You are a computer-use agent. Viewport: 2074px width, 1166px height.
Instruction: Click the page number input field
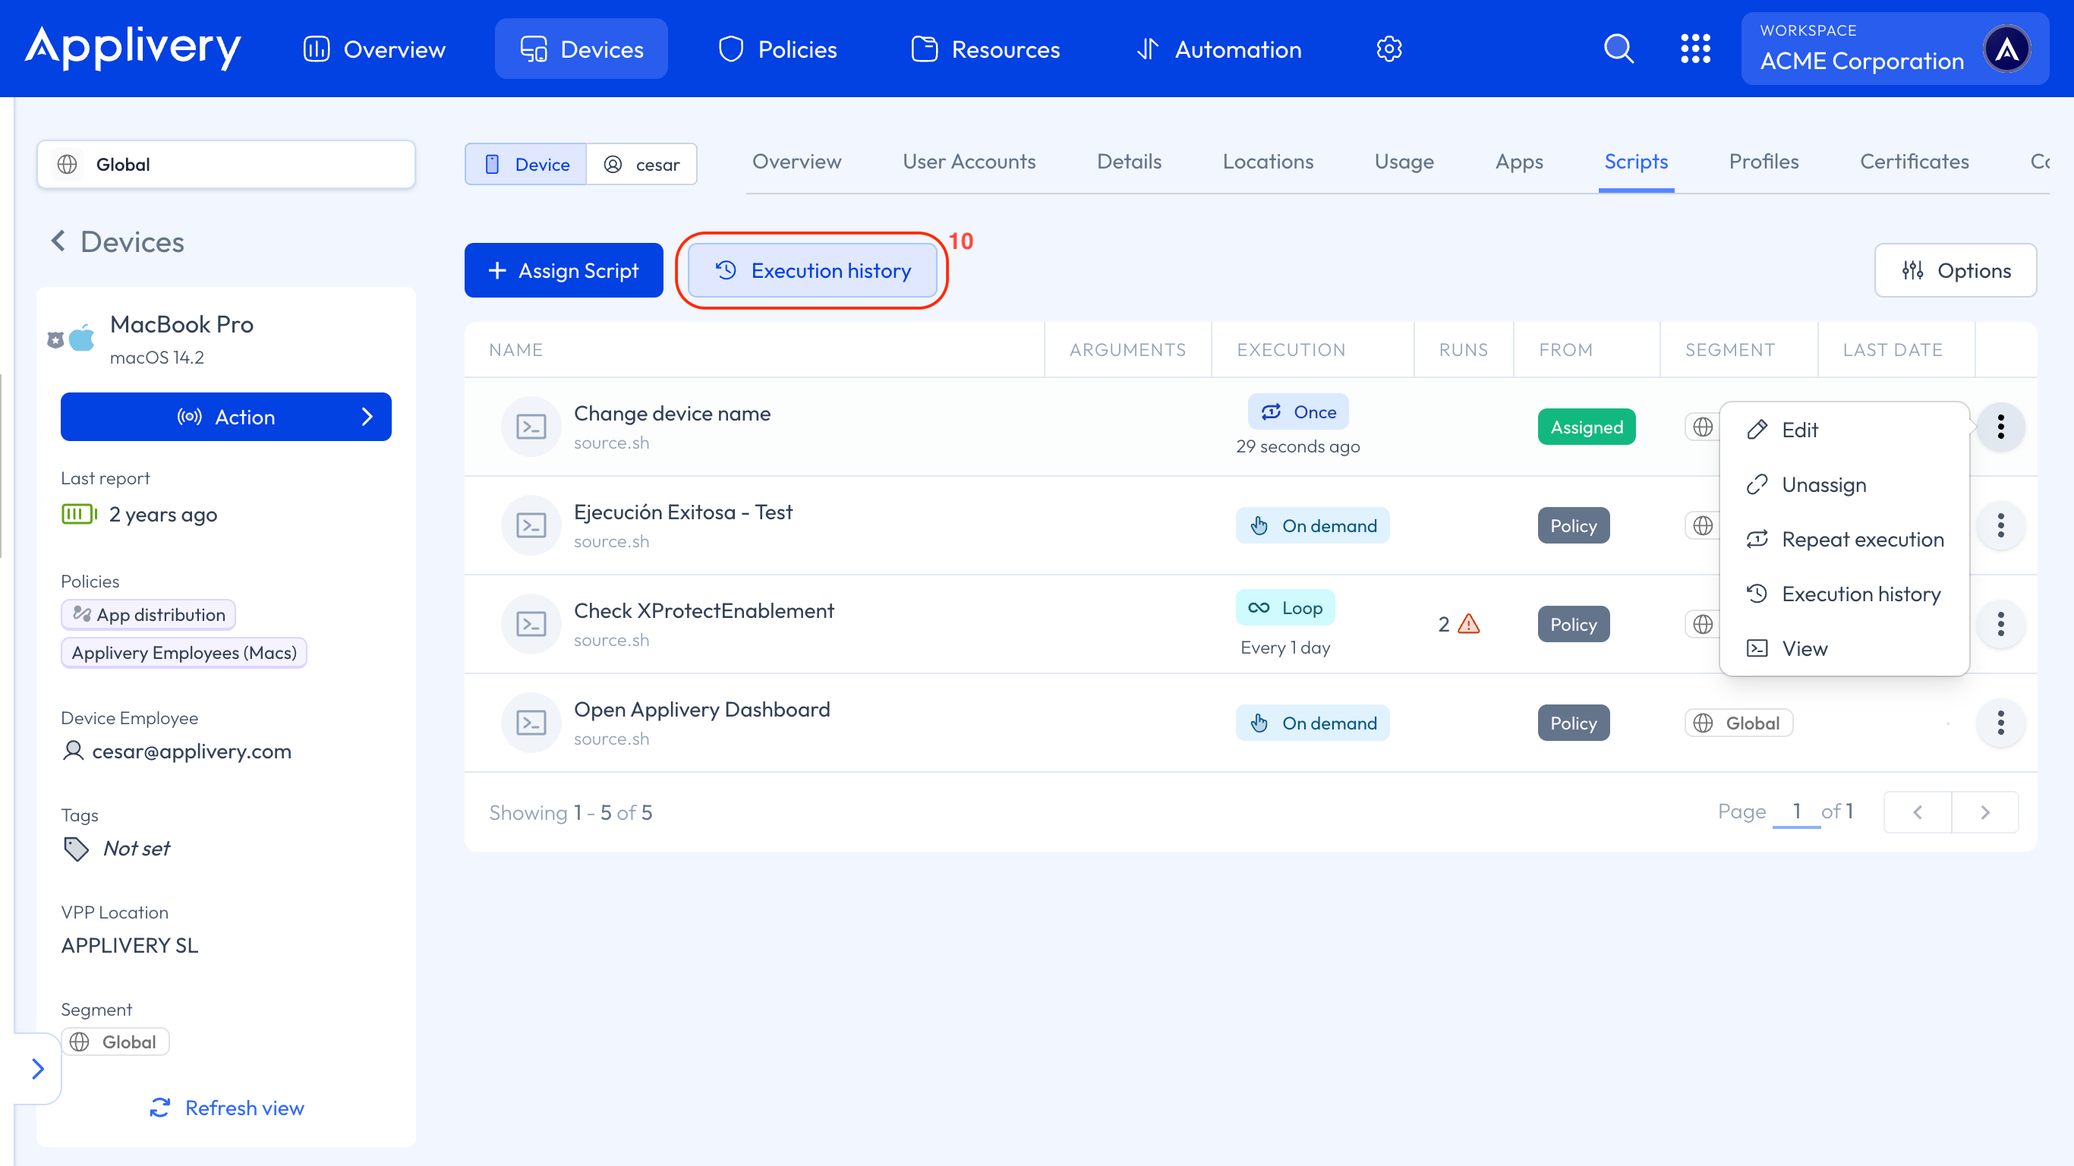point(1795,811)
